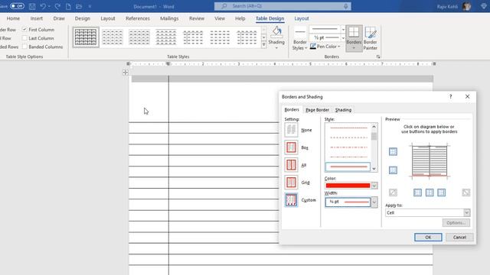Open the Design tab

pyautogui.click(x=83, y=18)
